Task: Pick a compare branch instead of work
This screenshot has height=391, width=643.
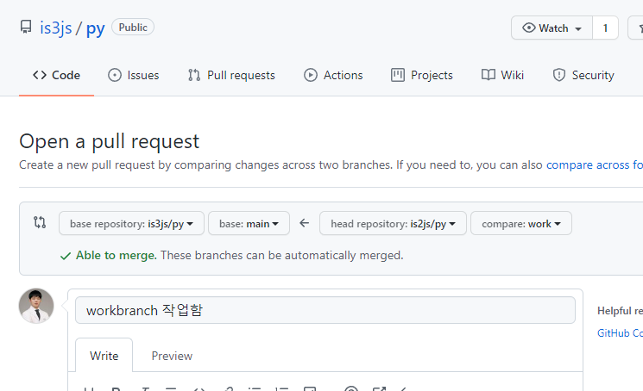Action: click(x=521, y=223)
